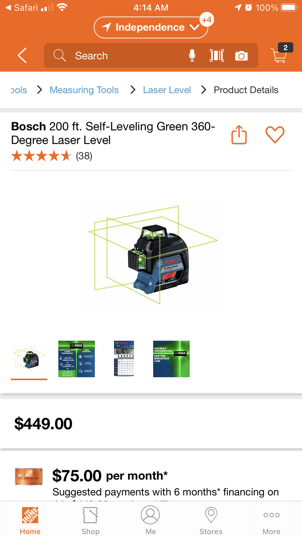
Task: Tap the back arrow icon
Action: (22, 55)
